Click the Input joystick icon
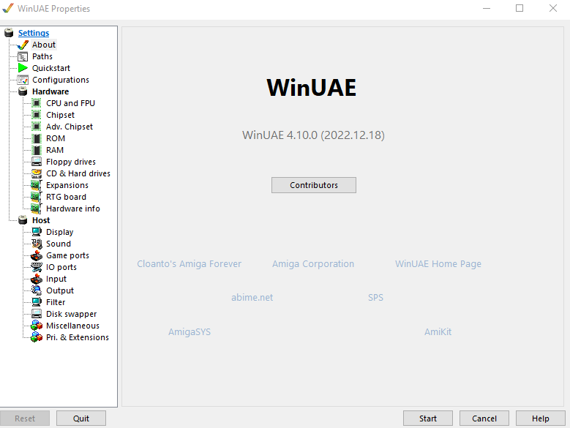 (x=37, y=279)
